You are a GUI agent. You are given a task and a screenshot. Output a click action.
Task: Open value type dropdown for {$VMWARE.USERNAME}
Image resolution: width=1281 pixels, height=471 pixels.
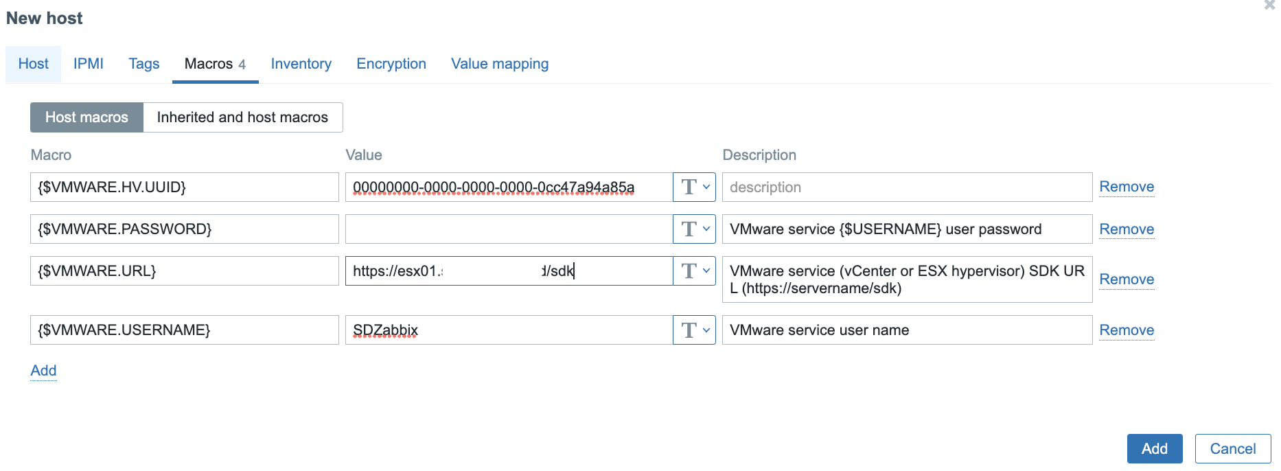(x=694, y=330)
